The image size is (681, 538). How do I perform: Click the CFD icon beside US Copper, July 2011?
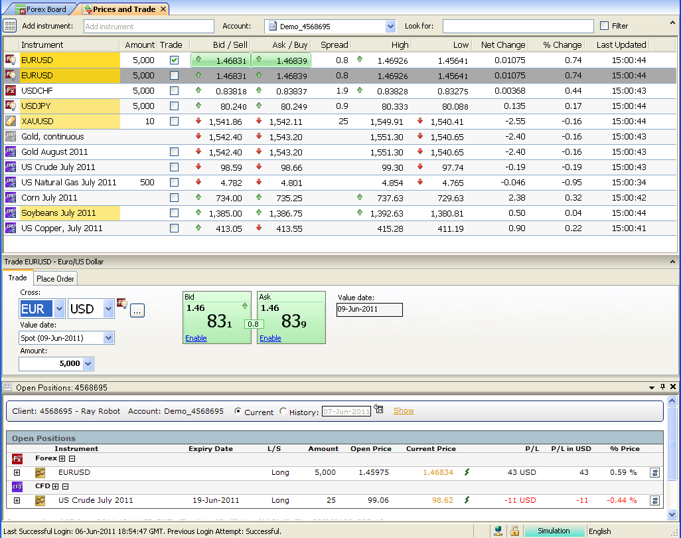pyautogui.click(x=11, y=228)
